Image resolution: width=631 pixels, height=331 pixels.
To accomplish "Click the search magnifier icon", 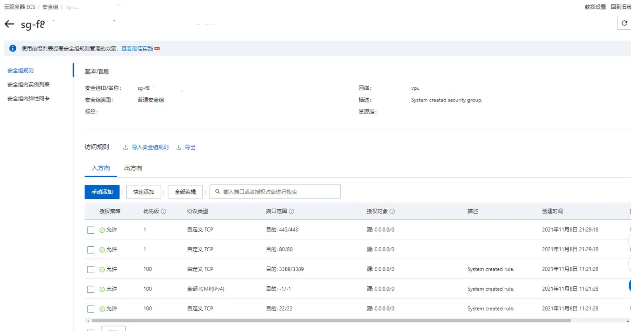I will [x=218, y=192].
